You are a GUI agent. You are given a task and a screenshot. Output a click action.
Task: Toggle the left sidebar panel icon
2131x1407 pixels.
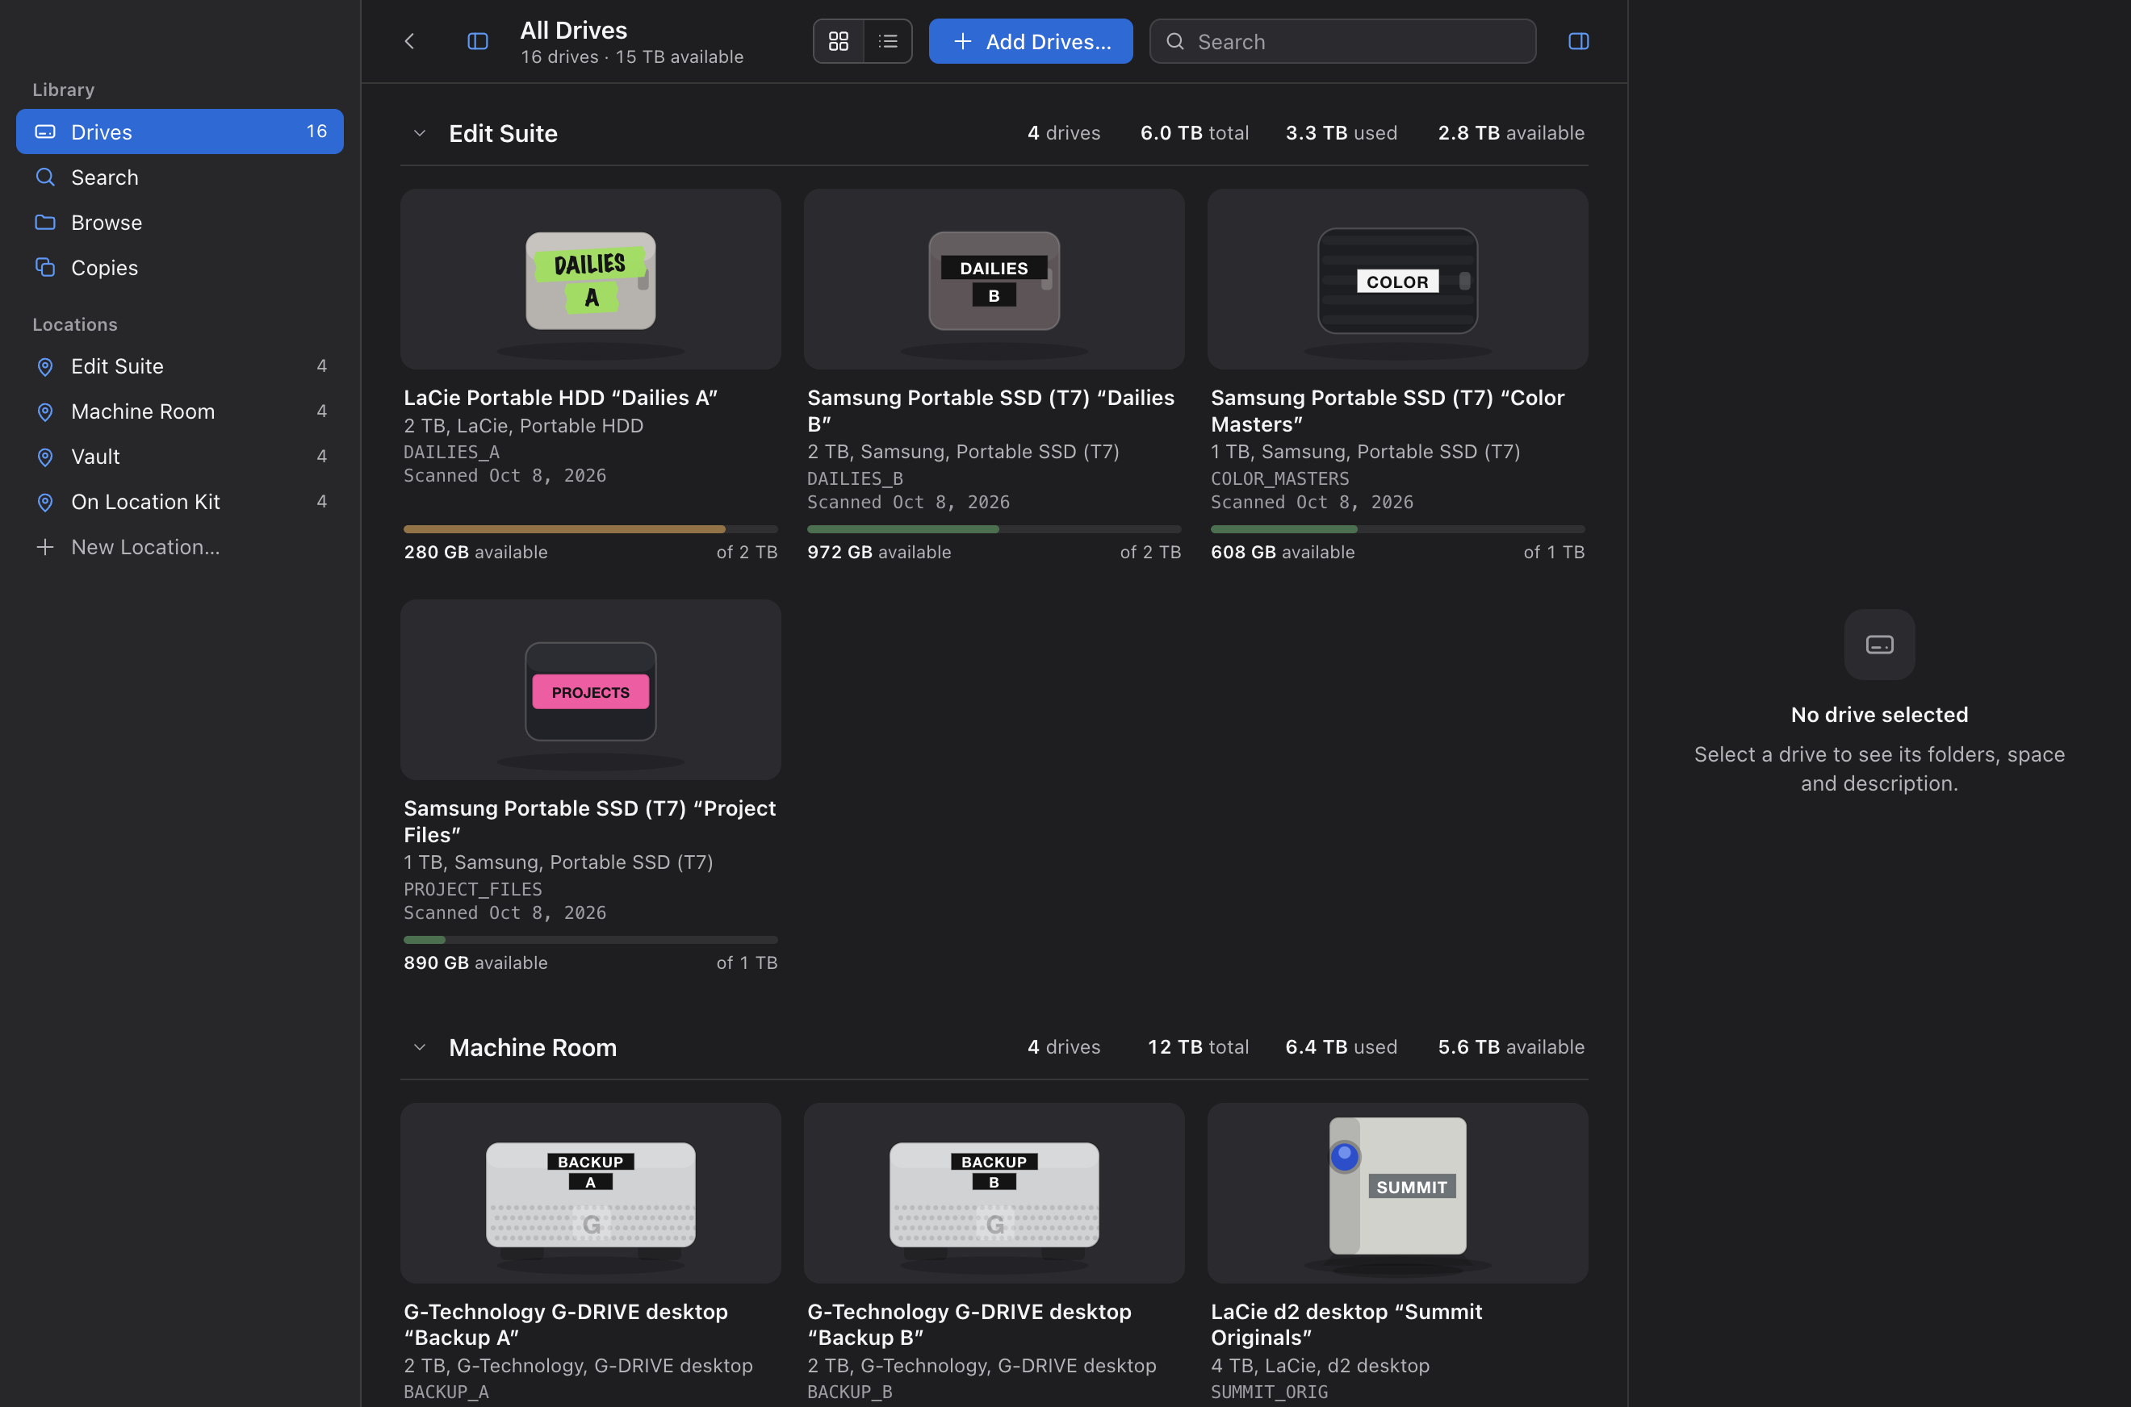pos(478,41)
